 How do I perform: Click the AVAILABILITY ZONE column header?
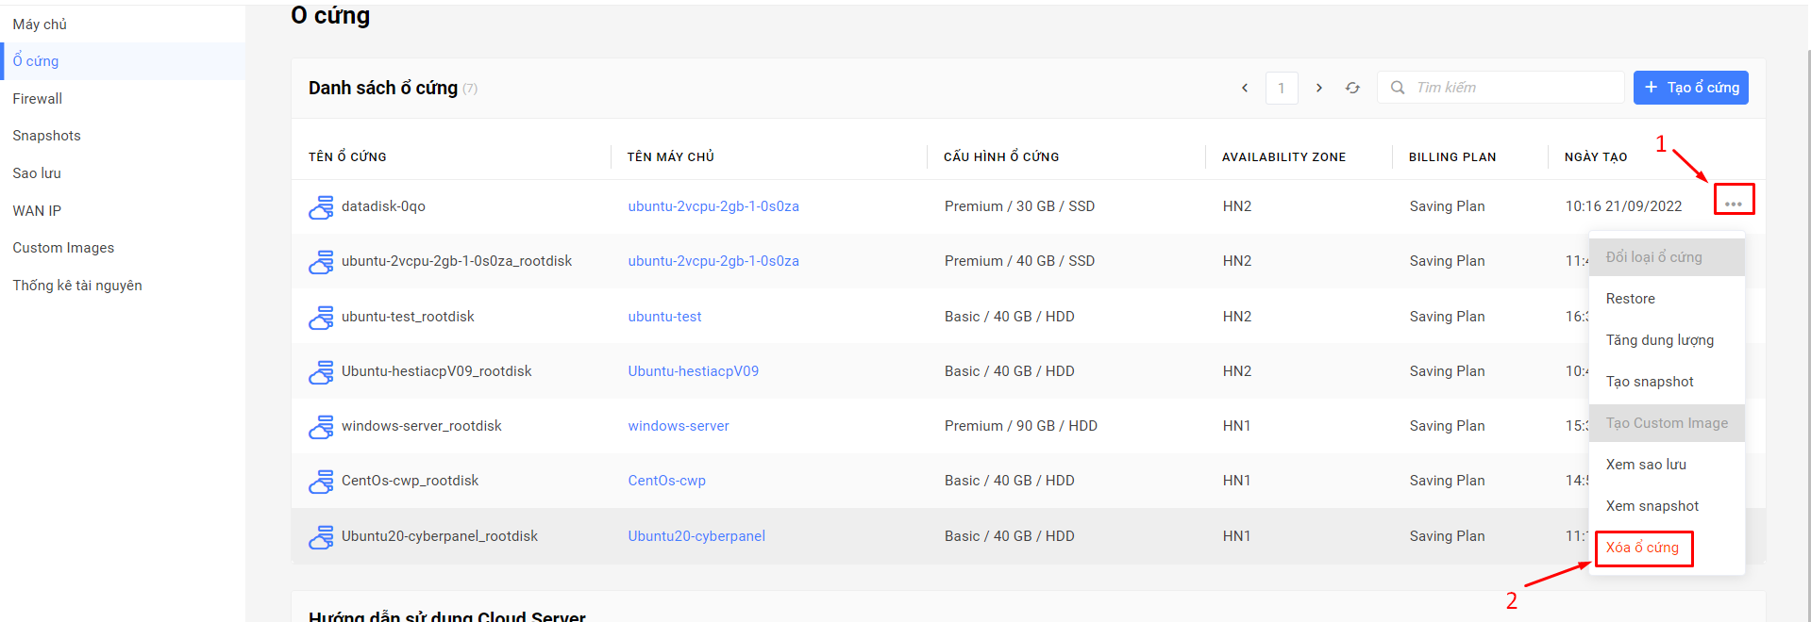point(1284,156)
